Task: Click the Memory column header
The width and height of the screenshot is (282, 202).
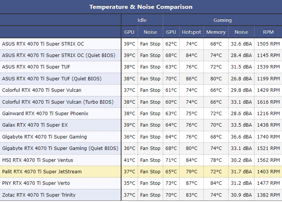Action: tap(216, 32)
